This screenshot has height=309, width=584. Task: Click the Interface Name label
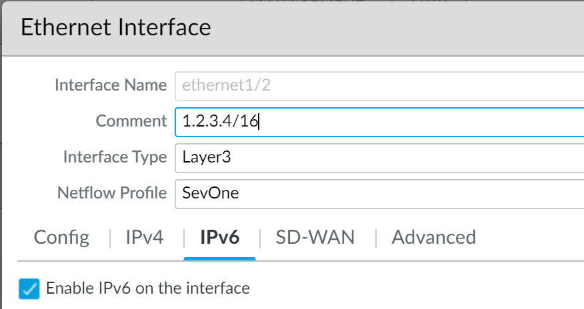point(110,85)
